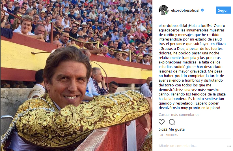This screenshot has height=151, width=233.
Task: Click elcordobesoficial username starting the caption
Action: tap(173, 25)
